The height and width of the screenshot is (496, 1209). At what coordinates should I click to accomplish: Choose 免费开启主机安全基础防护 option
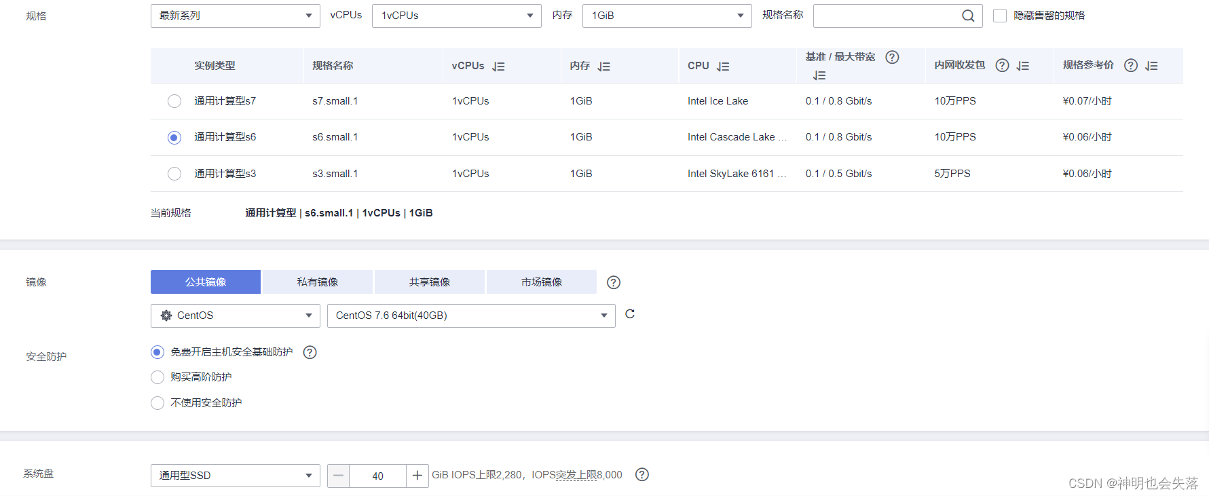pyautogui.click(x=157, y=352)
